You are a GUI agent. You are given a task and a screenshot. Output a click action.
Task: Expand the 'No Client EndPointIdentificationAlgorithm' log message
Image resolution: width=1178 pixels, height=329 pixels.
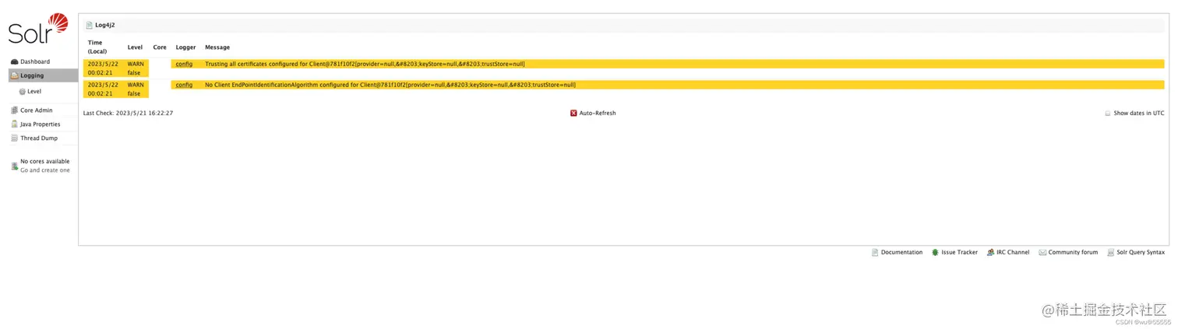point(390,85)
